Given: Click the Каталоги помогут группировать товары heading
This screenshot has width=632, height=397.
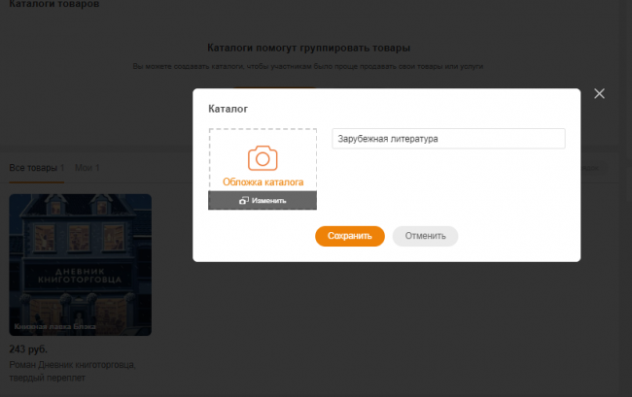Looking at the screenshot, I should click(308, 48).
